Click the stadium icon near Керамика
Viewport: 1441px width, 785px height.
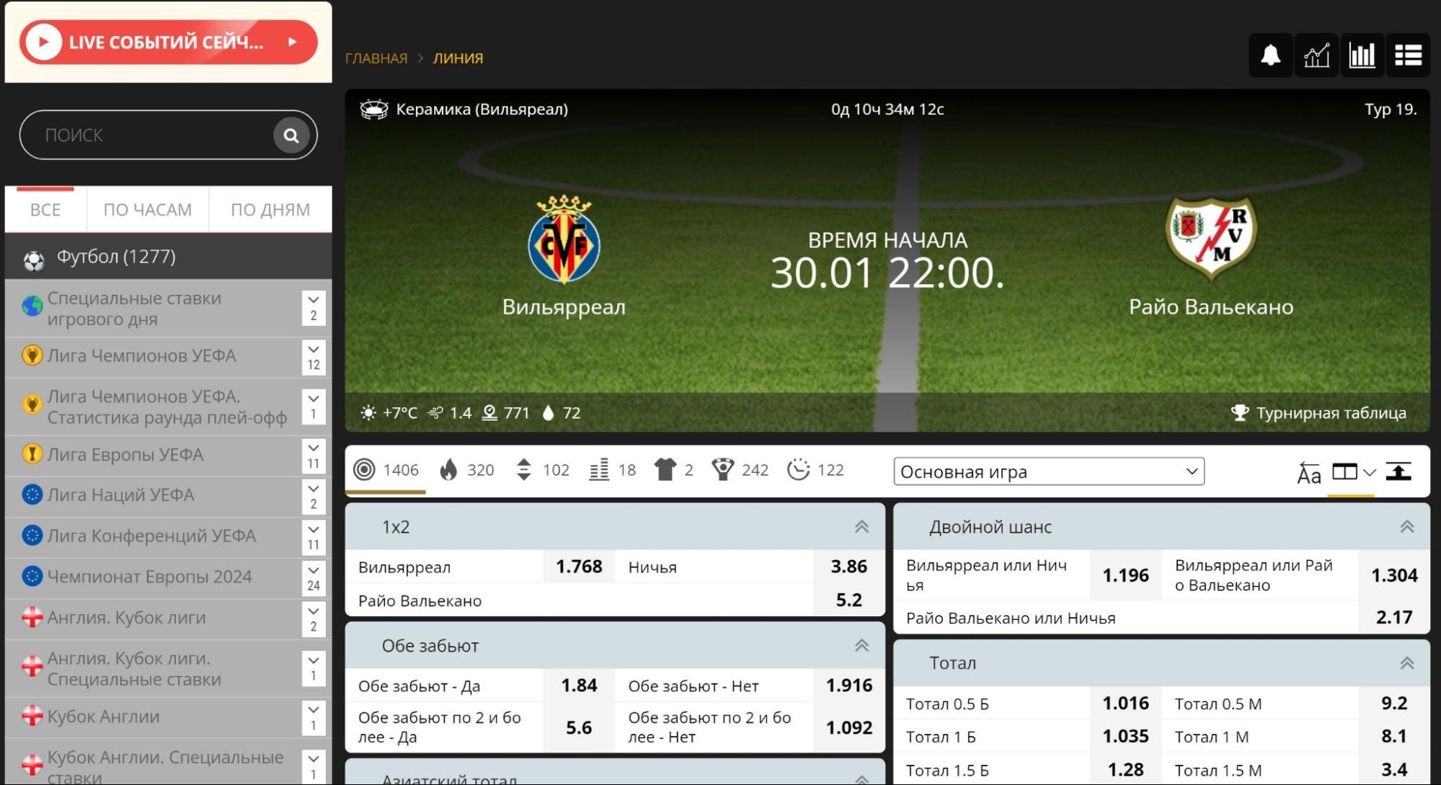pyautogui.click(x=373, y=109)
